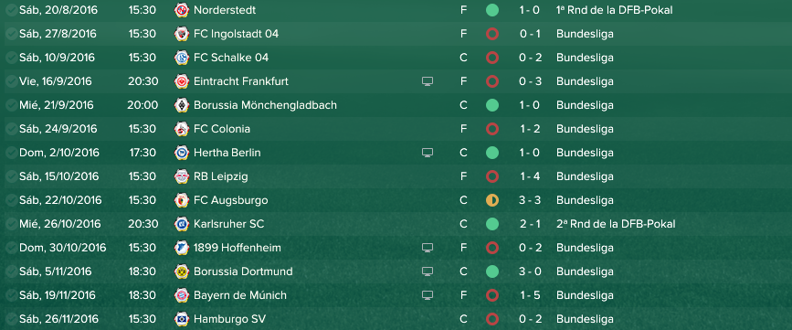The image size is (792, 330).
Task: Open the Karlsruher SC team link
Action: (x=228, y=224)
